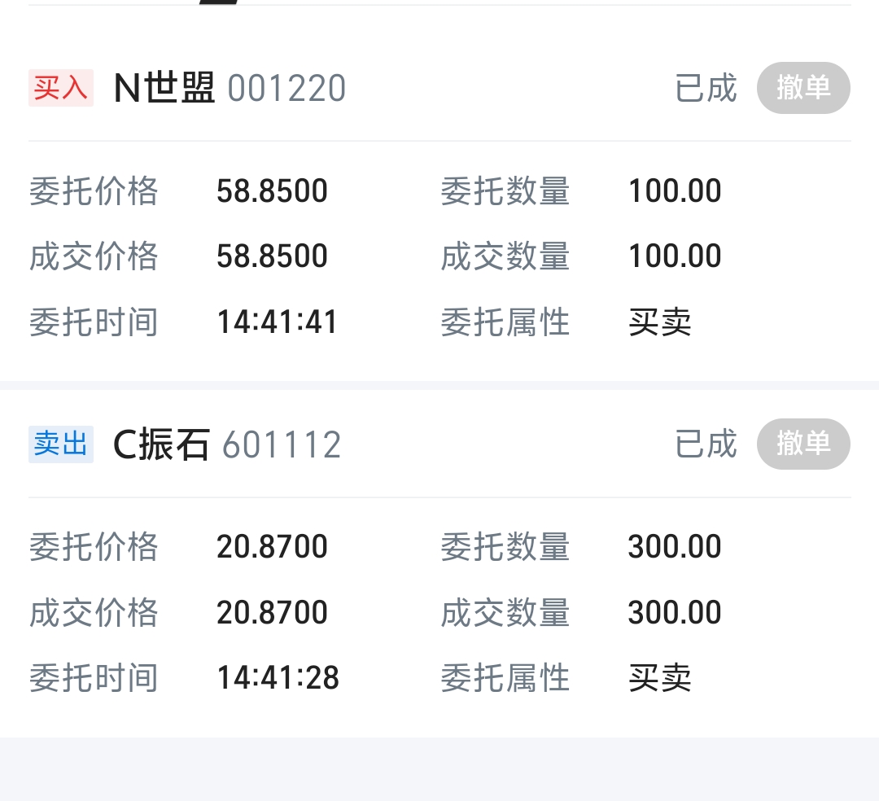This screenshot has width=879, height=801.
Task: Tap the 20.8700 成交价格 value
Action: coord(272,612)
